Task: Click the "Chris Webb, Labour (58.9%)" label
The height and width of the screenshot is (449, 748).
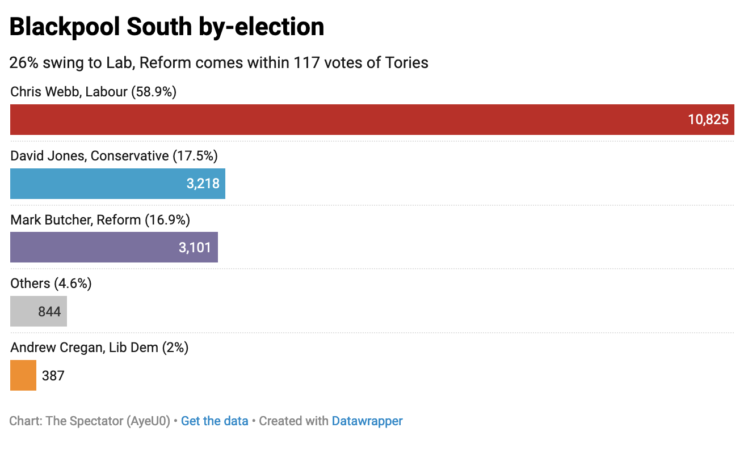Action: (x=94, y=92)
